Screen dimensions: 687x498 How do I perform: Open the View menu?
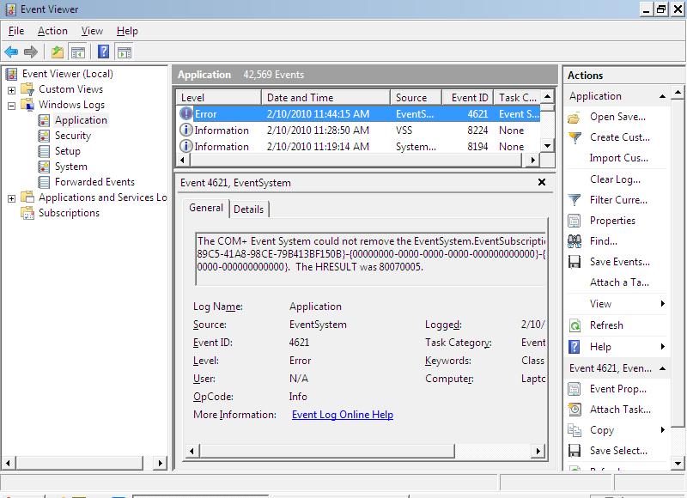point(92,31)
